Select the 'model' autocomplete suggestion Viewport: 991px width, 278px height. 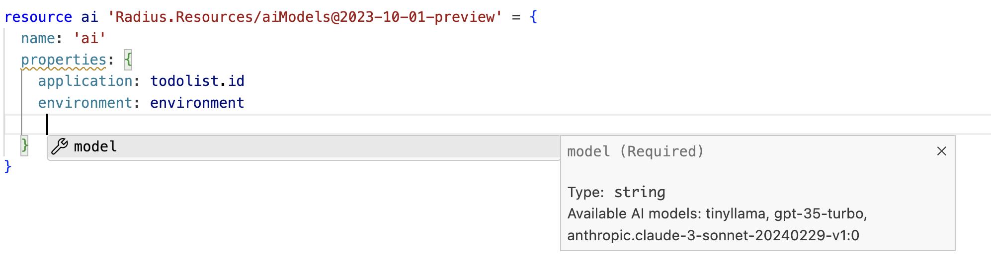tap(304, 147)
